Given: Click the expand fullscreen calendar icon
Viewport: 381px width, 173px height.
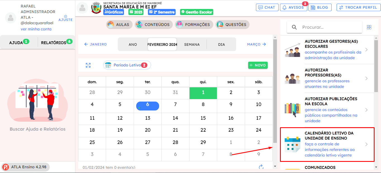Looking at the screenshot, I should (x=88, y=65).
